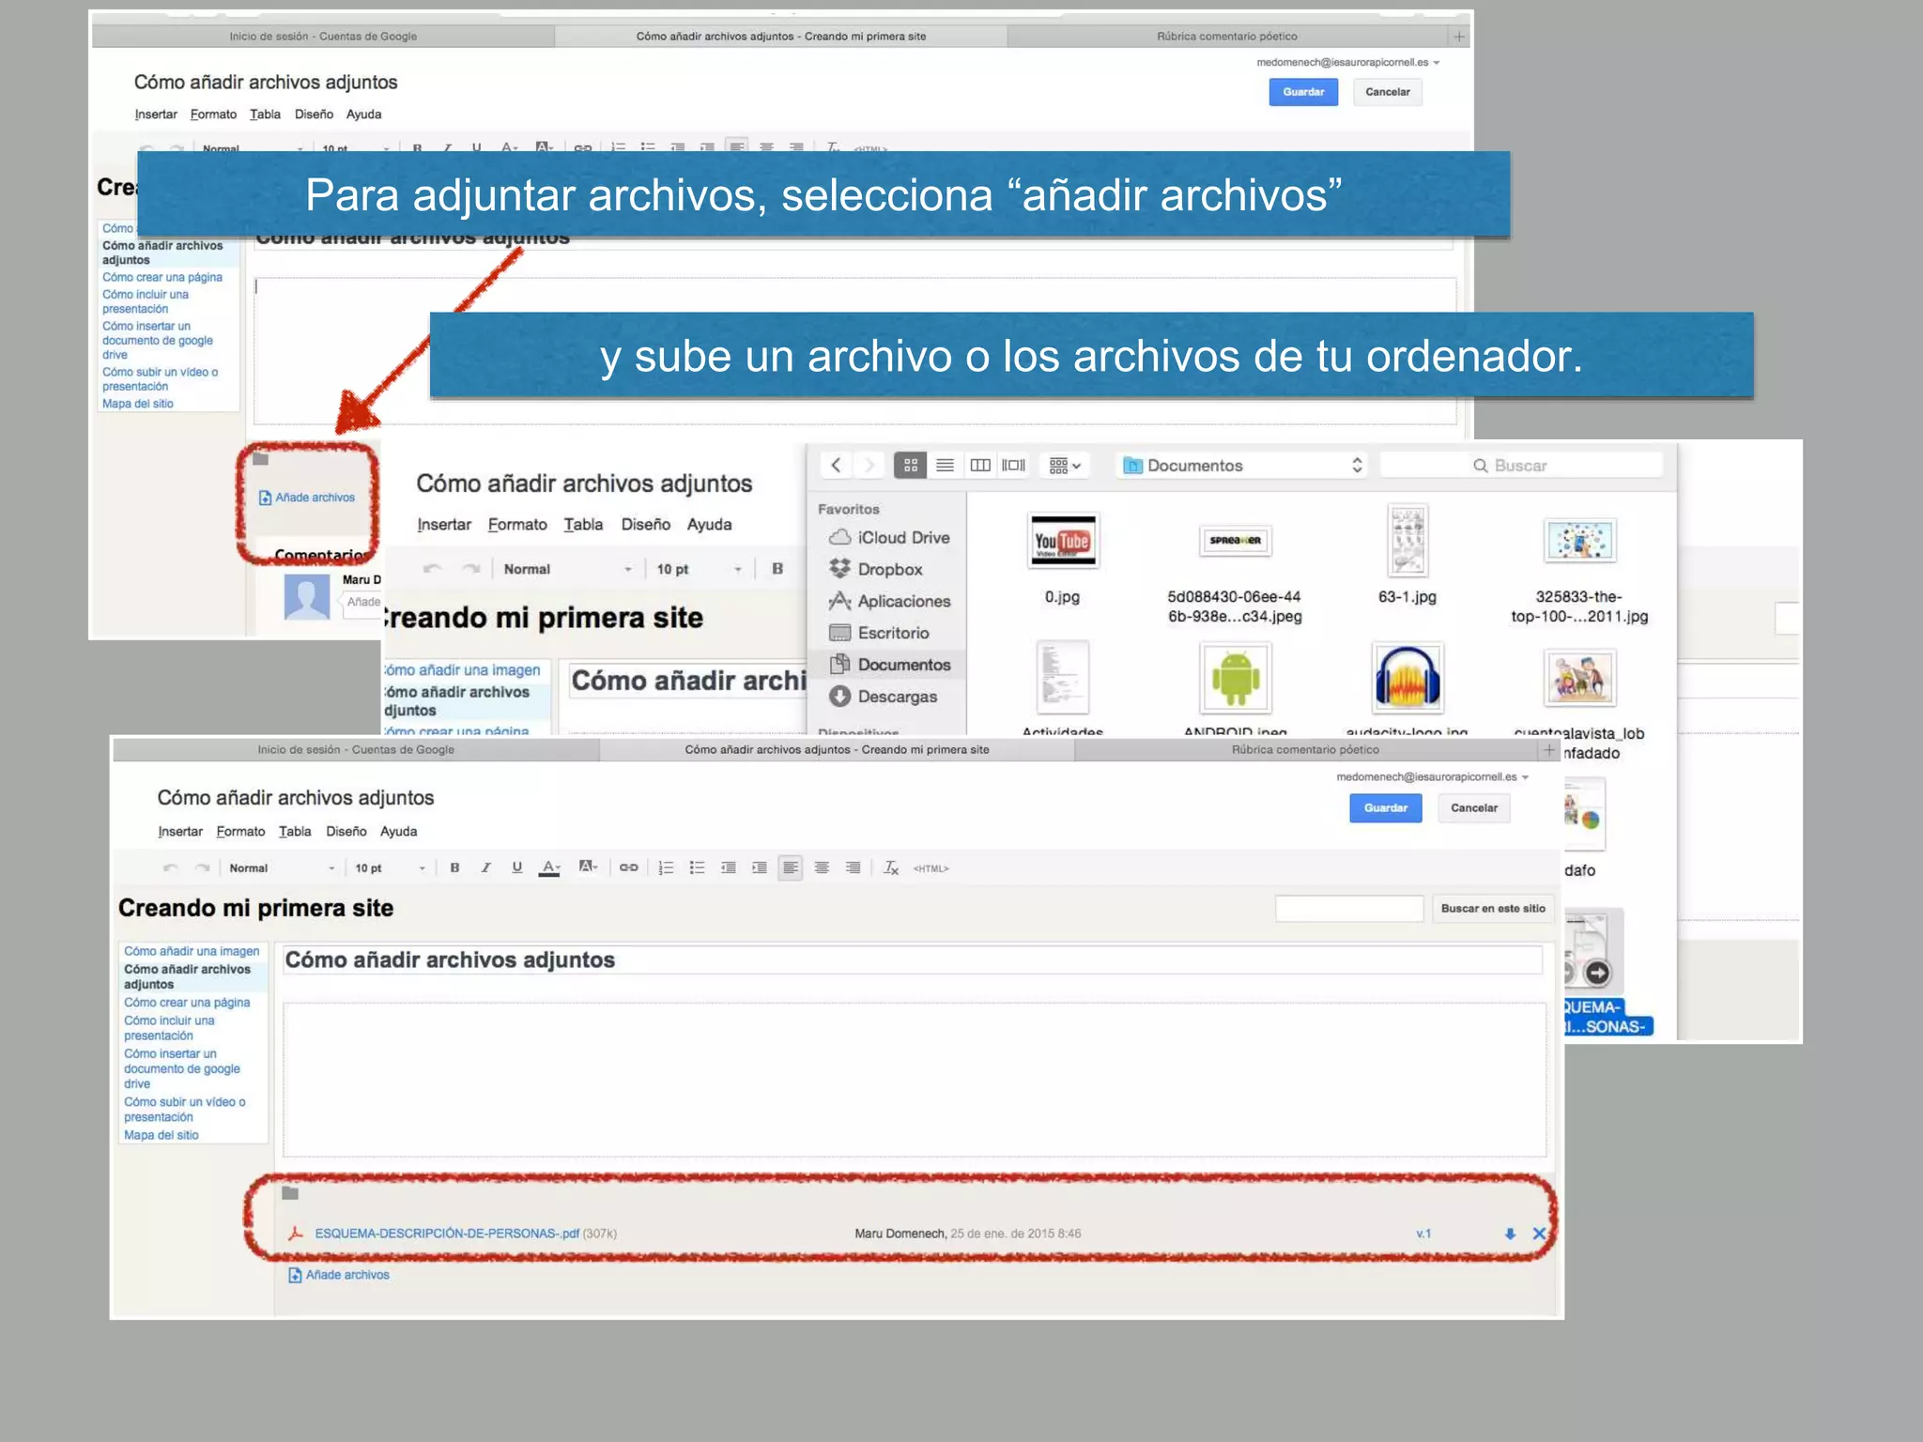Image resolution: width=1923 pixels, height=1442 pixels.
Task: Click increase indent icon in lower editor
Action: click(x=759, y=868)
